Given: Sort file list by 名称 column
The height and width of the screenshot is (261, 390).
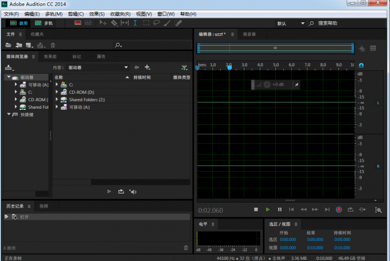Looking at the screenshot, I should point(92,77).
